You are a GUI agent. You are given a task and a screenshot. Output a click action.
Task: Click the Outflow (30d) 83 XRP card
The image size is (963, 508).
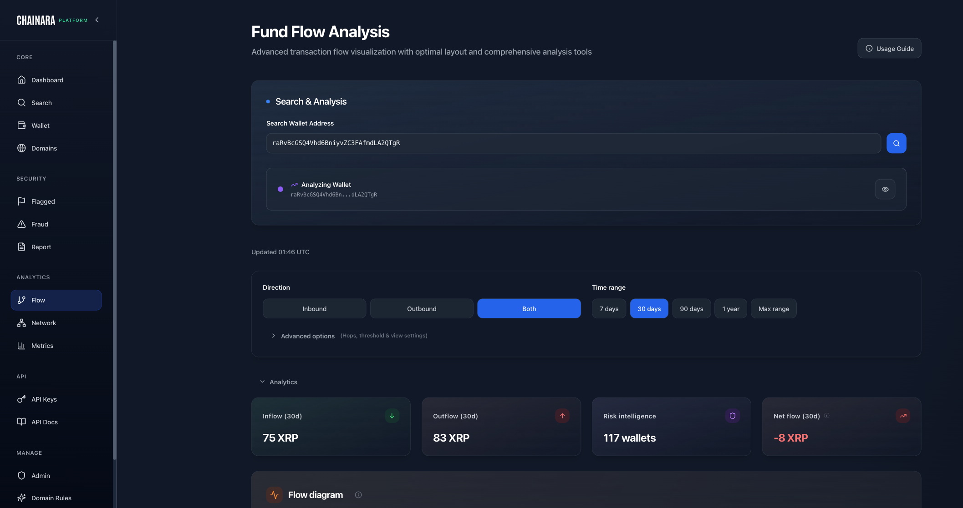tap(501, 427)
